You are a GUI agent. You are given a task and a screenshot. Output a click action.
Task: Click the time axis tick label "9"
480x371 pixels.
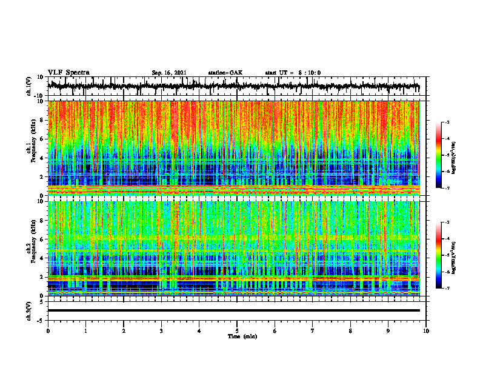(x=388, y=331)
